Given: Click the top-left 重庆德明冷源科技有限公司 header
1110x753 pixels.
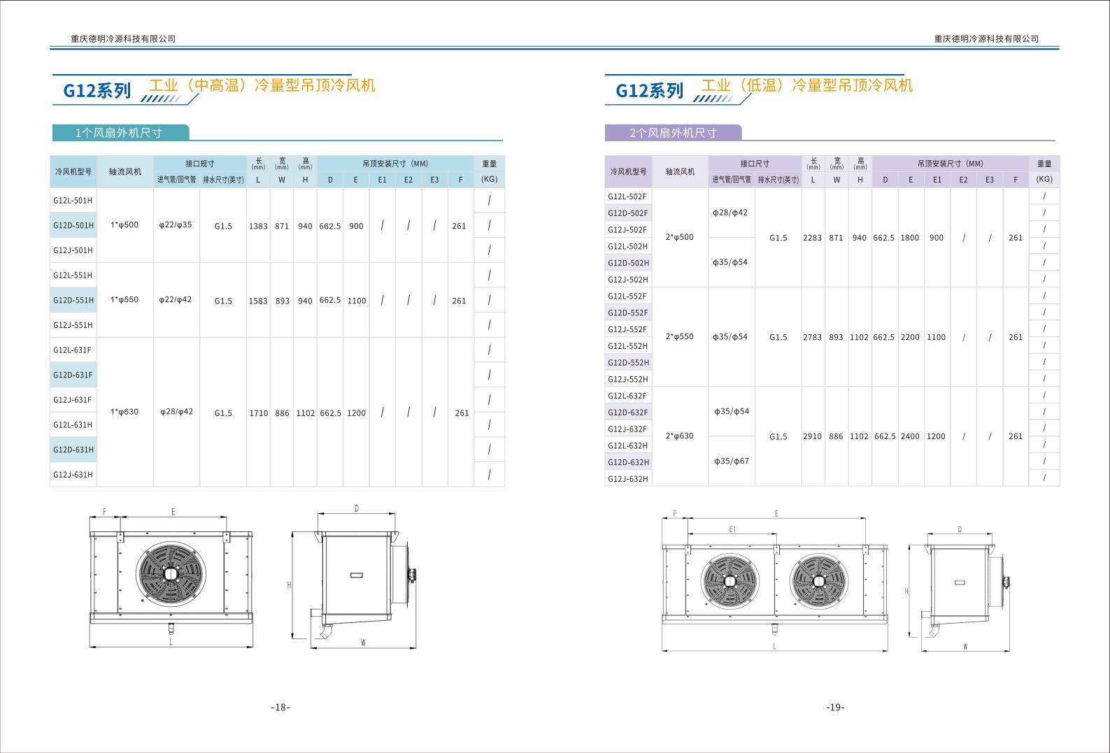Looking at the screenshot, I should (x=124, y=39).
